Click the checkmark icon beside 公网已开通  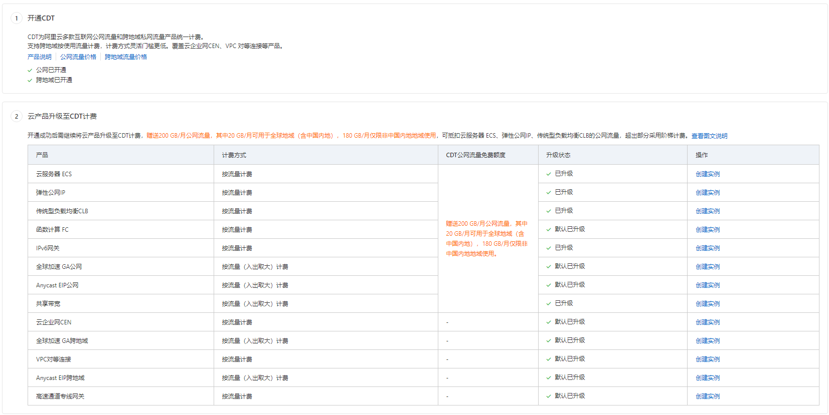(30, 71)
